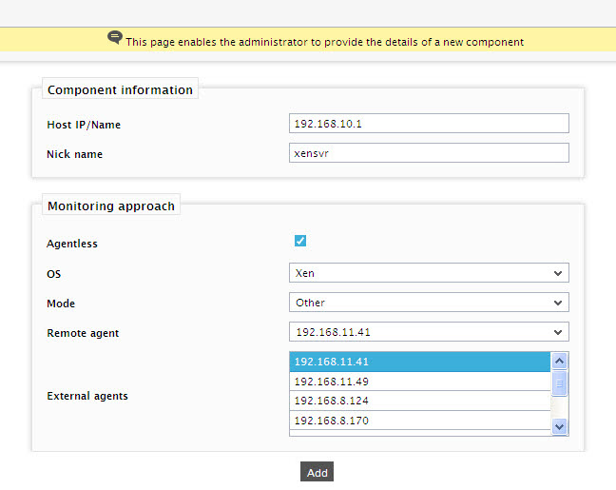Click the speech bubble info icon
Viewport: 616px width, 490px height.
(x=115, y=38)
